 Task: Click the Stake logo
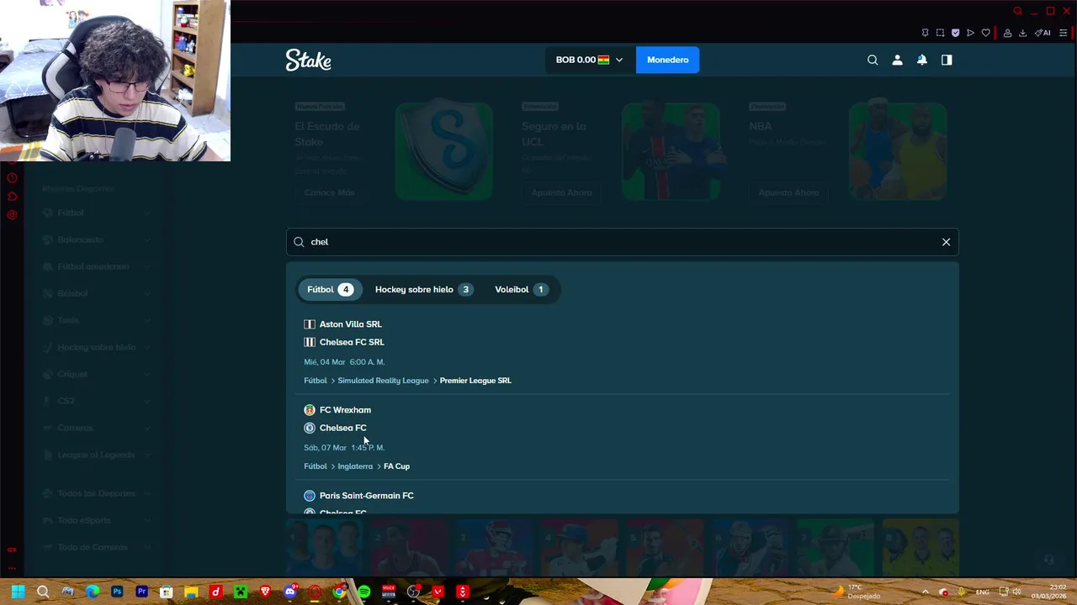[308, 60]
